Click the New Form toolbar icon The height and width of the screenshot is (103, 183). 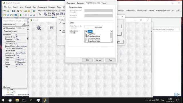tap(16, 15)
